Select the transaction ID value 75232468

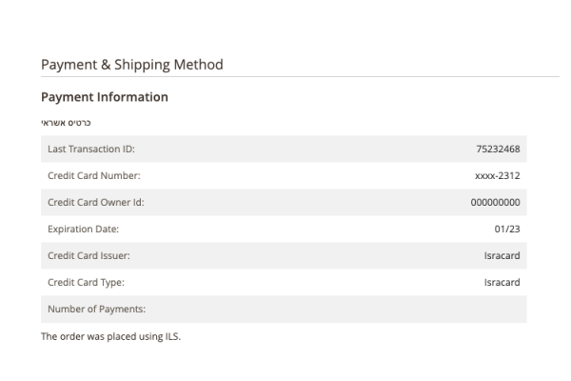498,149
